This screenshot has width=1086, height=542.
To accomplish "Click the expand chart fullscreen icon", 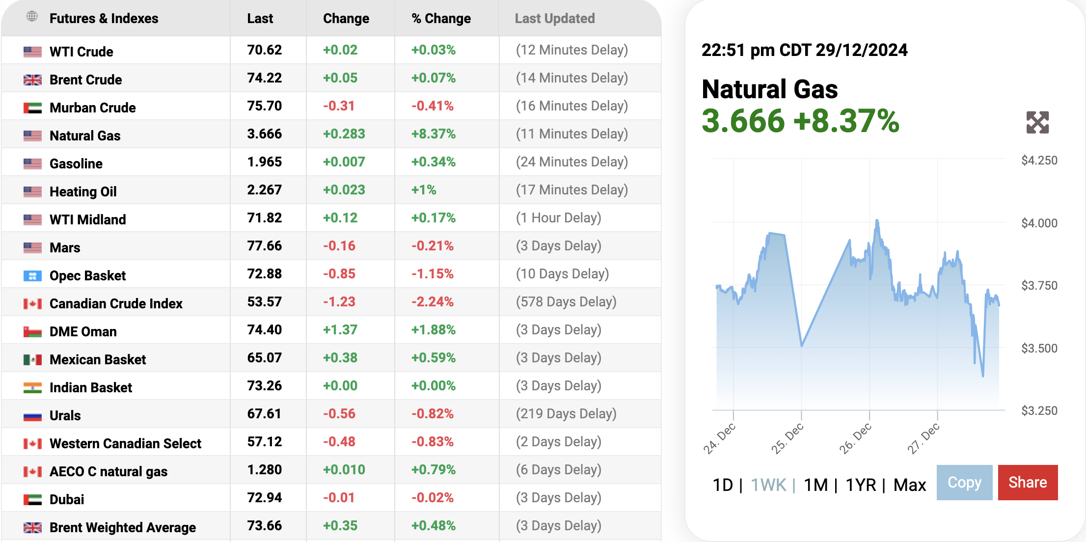I will [x=1037, y=122].
